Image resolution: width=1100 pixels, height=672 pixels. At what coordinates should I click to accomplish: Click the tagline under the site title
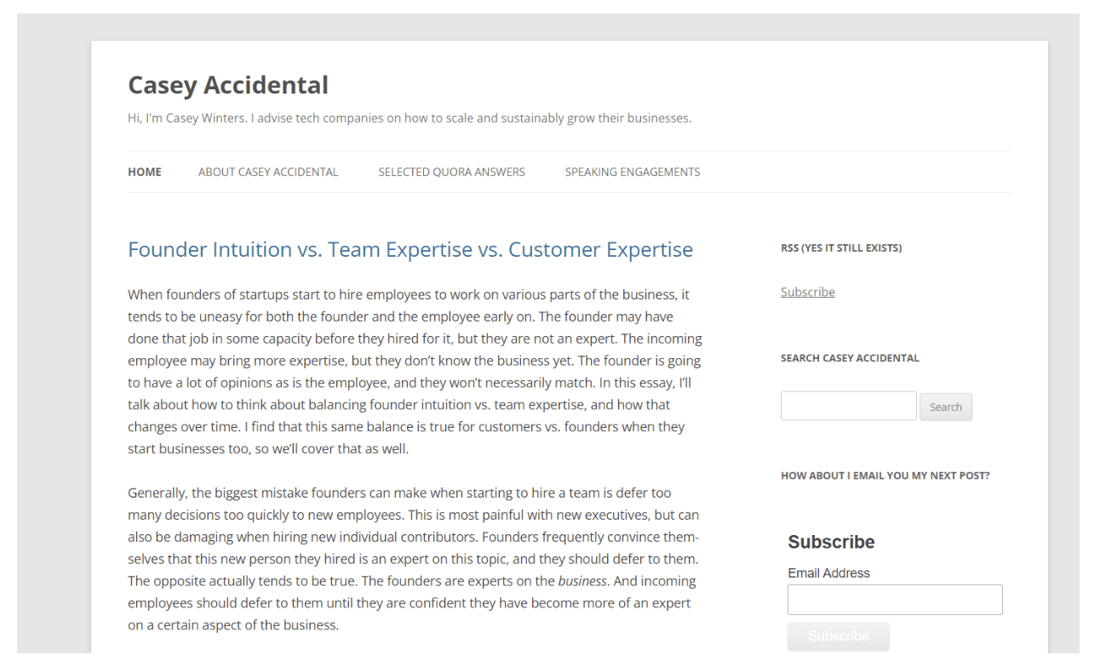409,118
